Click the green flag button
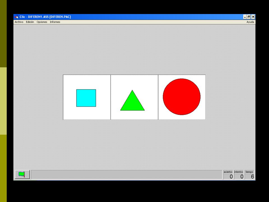Screen dimensions: 269x202 tap(22, 175)
